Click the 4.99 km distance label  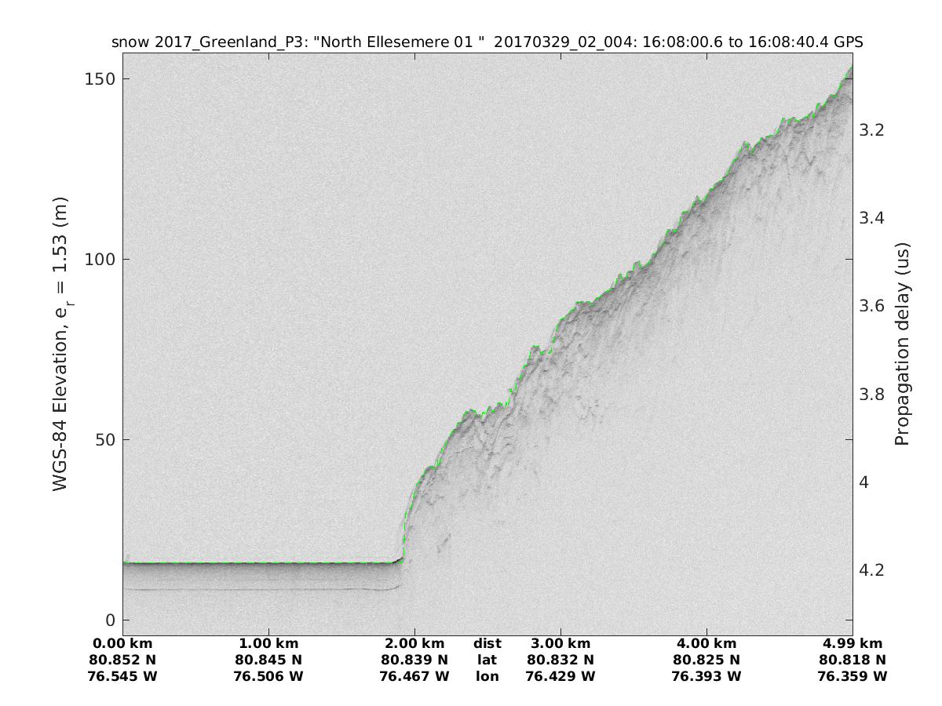[x=852, y=644]
